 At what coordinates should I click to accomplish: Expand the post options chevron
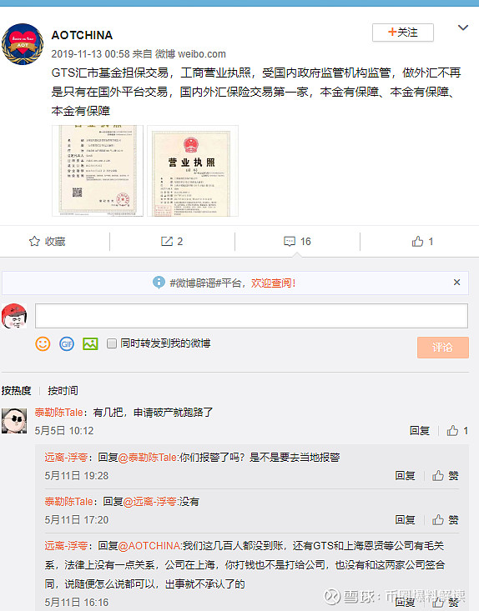coord(462,28)
